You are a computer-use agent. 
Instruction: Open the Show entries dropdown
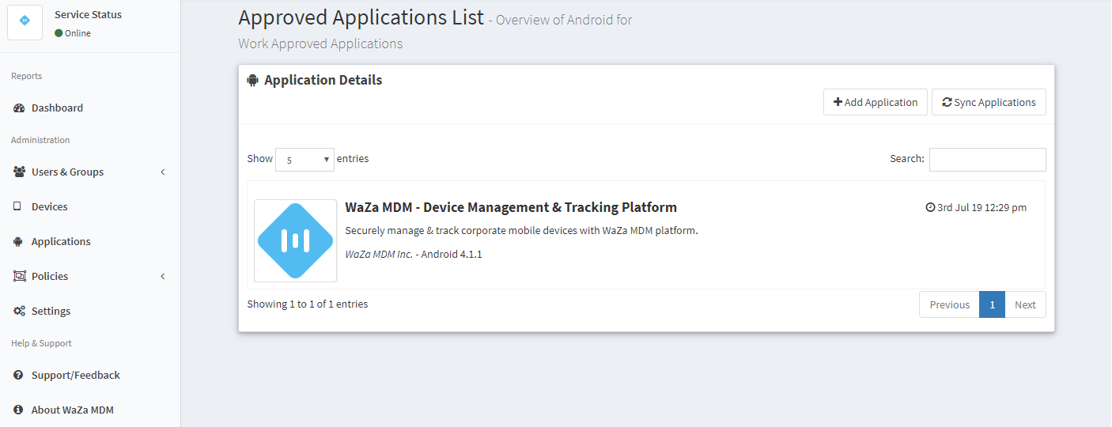pos(304,159)
